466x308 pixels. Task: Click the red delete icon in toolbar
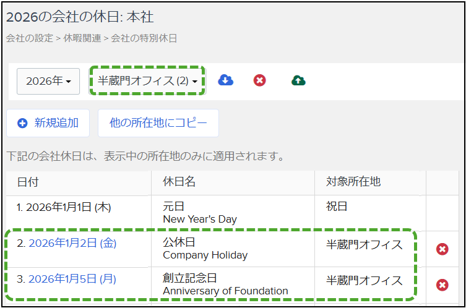(x=260, y=80)
